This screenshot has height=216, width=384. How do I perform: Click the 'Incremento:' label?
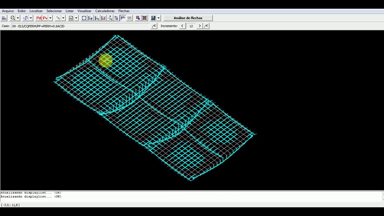169,26
